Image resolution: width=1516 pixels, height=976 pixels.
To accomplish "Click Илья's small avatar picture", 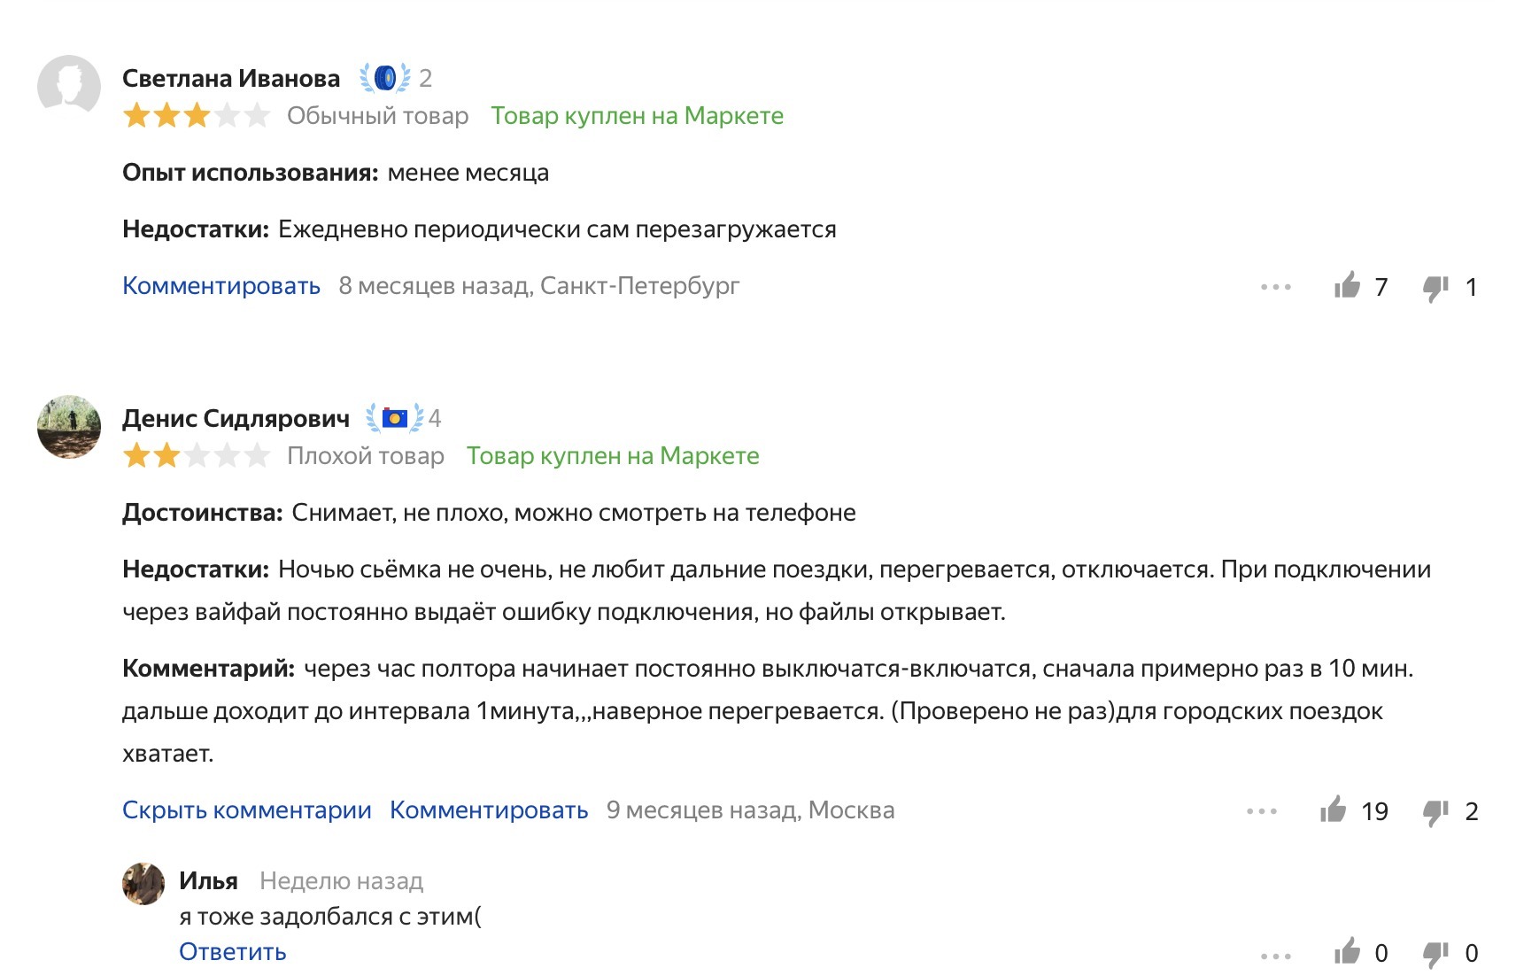I will (143, 884).
